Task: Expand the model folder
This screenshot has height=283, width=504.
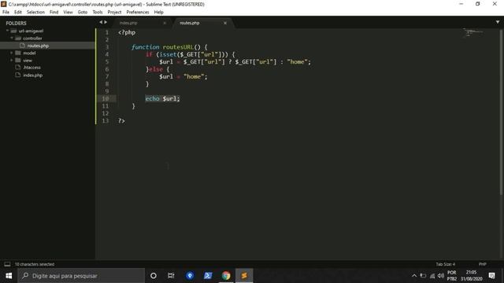Action: point(12,53)
